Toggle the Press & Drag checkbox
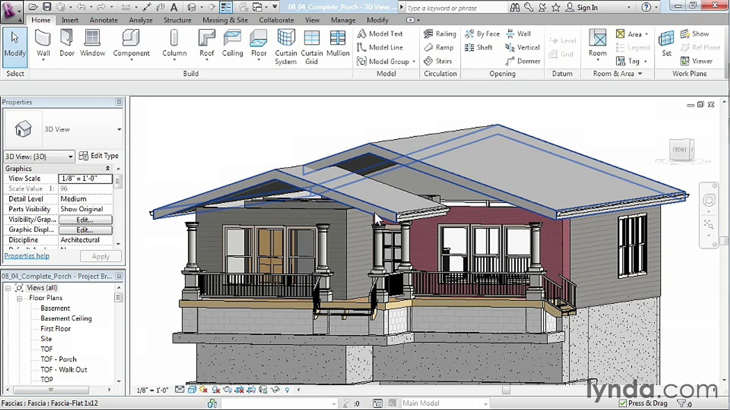 tap(622, 403)
